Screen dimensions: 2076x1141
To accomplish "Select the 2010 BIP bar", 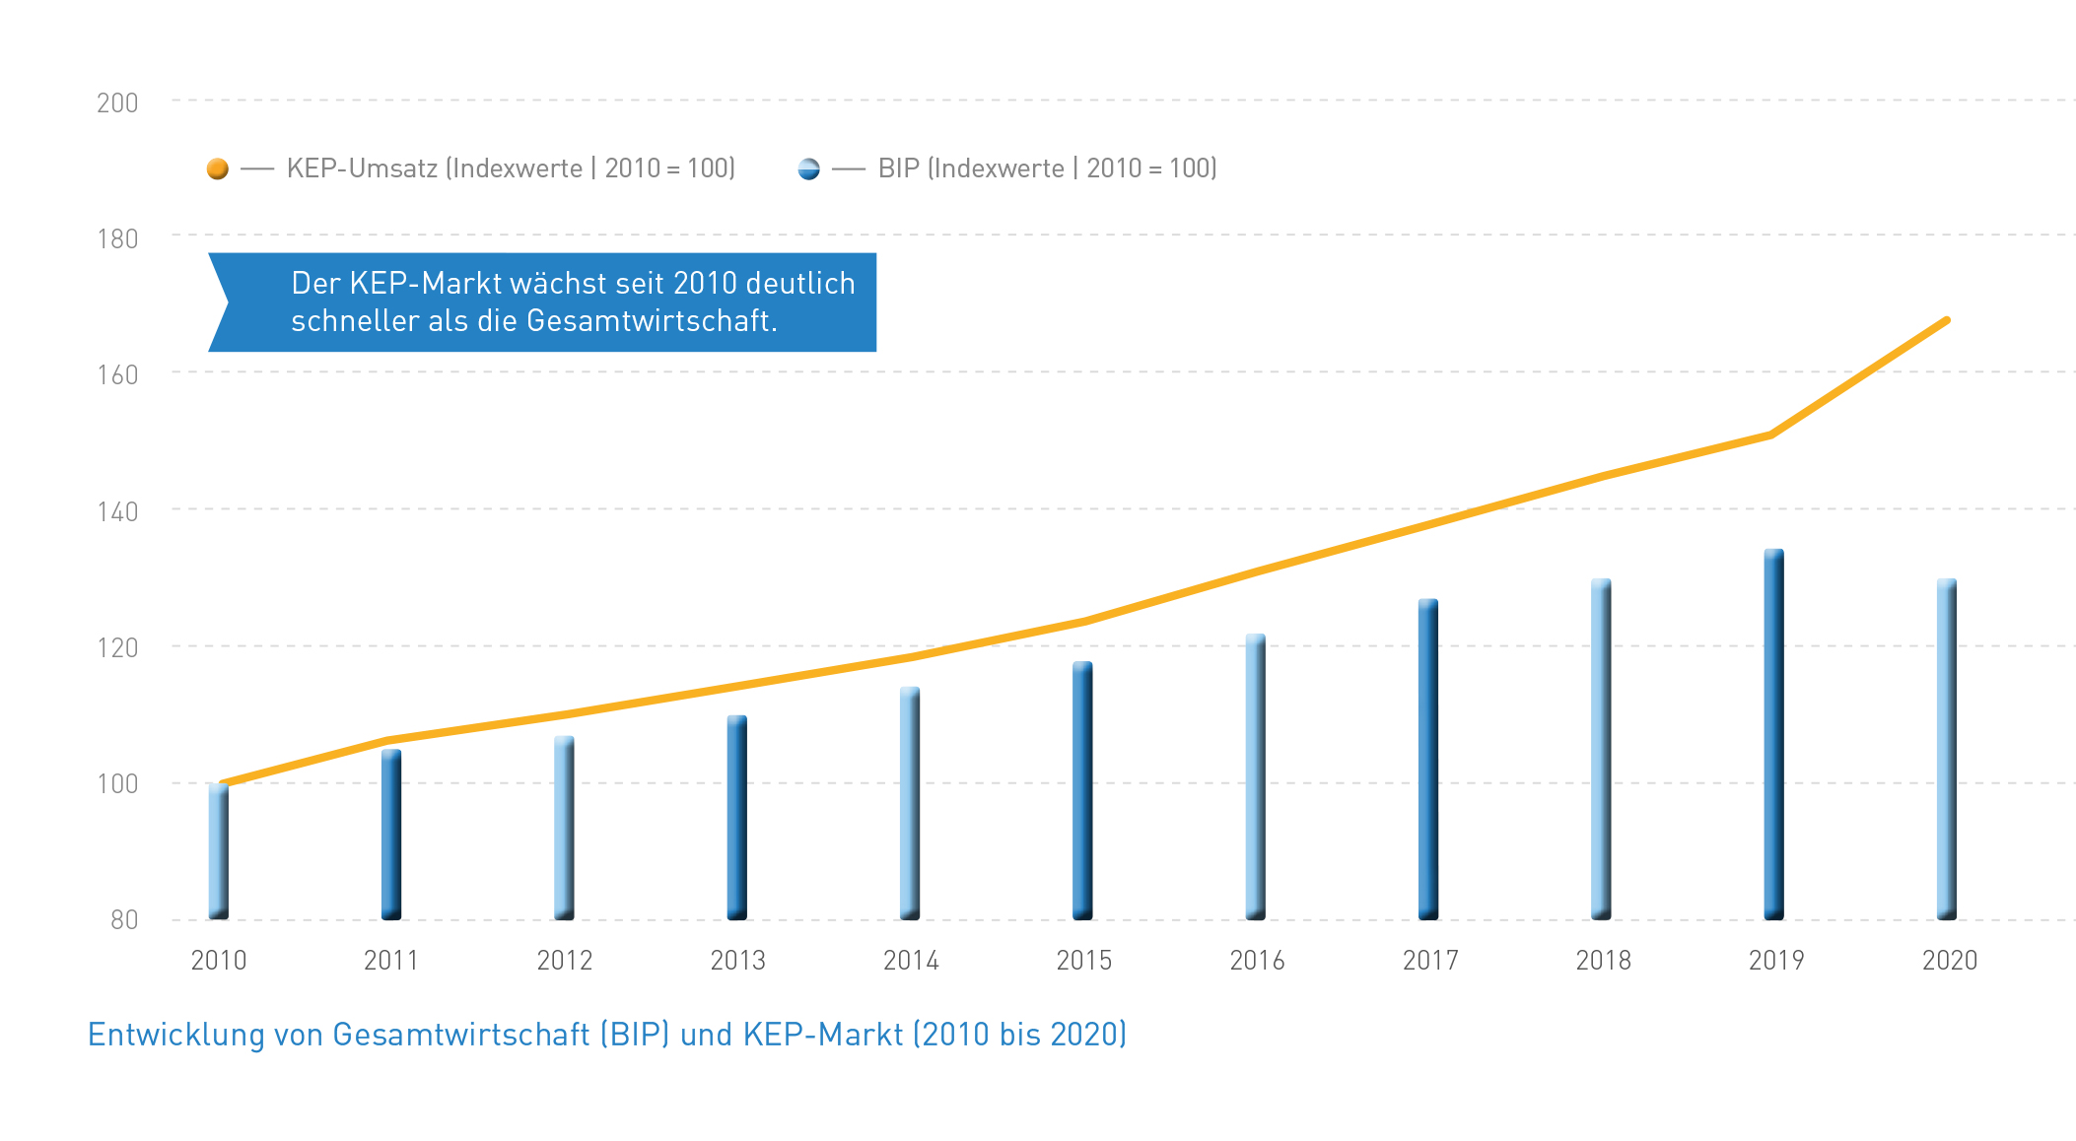I will point(219,852).
